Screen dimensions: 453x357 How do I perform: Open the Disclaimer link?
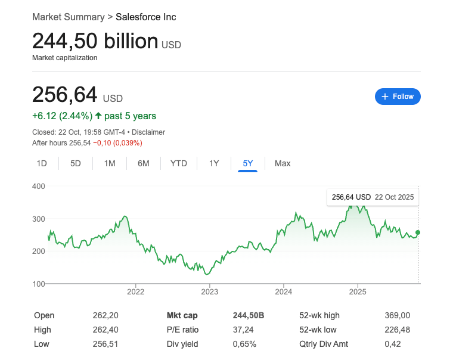pos(148,132)
